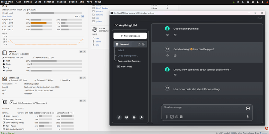Click the info icon on the System panel
Screen dimensions: 269x134
(x=81, y=52)
